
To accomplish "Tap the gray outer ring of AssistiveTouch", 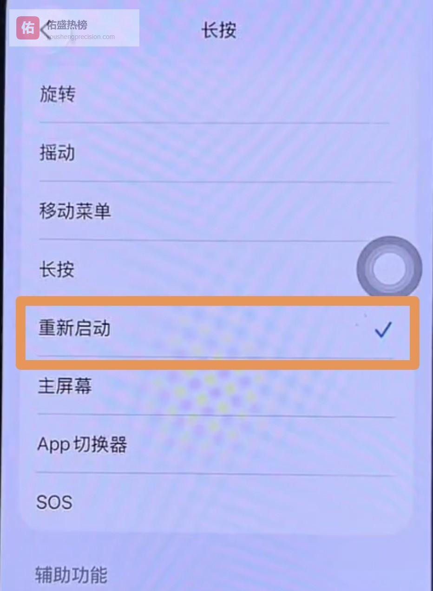I will pos(365,269).
